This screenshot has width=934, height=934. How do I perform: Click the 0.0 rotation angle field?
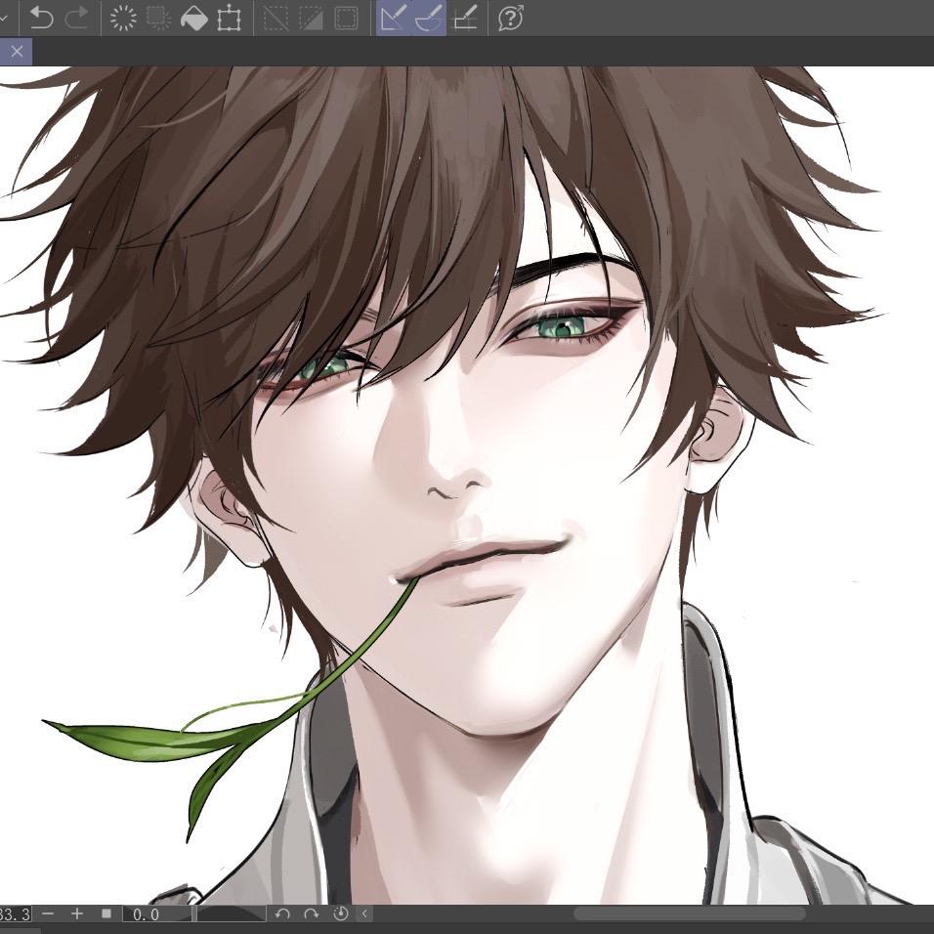coord(156,913)
